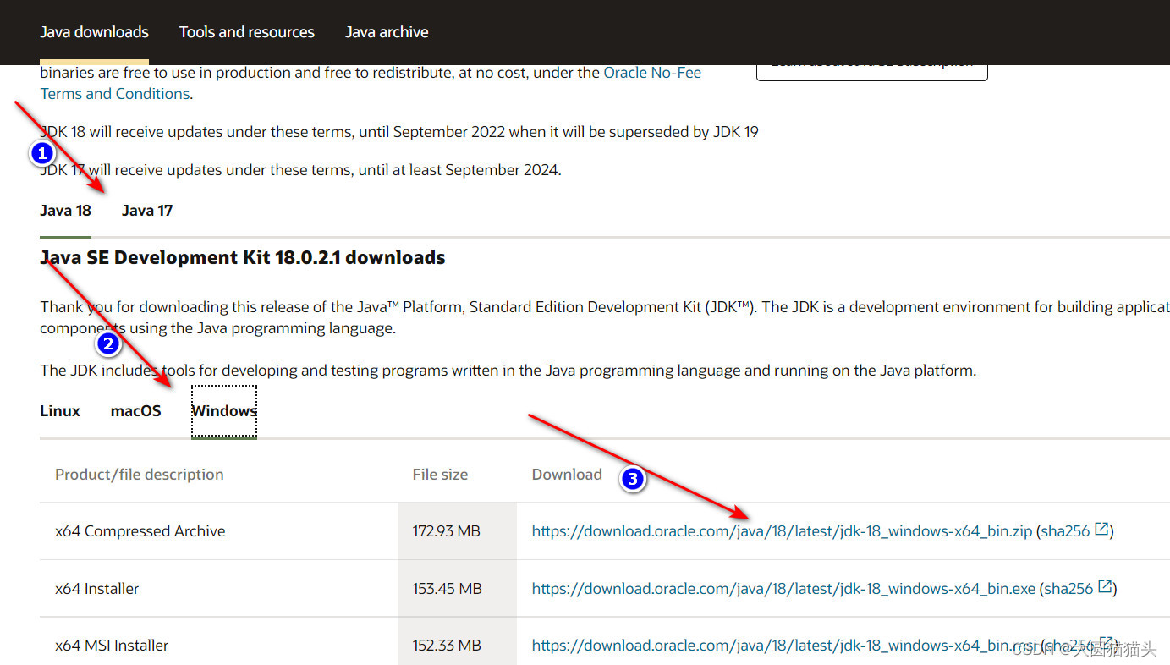Download the jdk-18 windows-x64 MSI installer link
The width and height of the screenshot is (1170, 665).
pyautogui.click(x=783, y=646)
